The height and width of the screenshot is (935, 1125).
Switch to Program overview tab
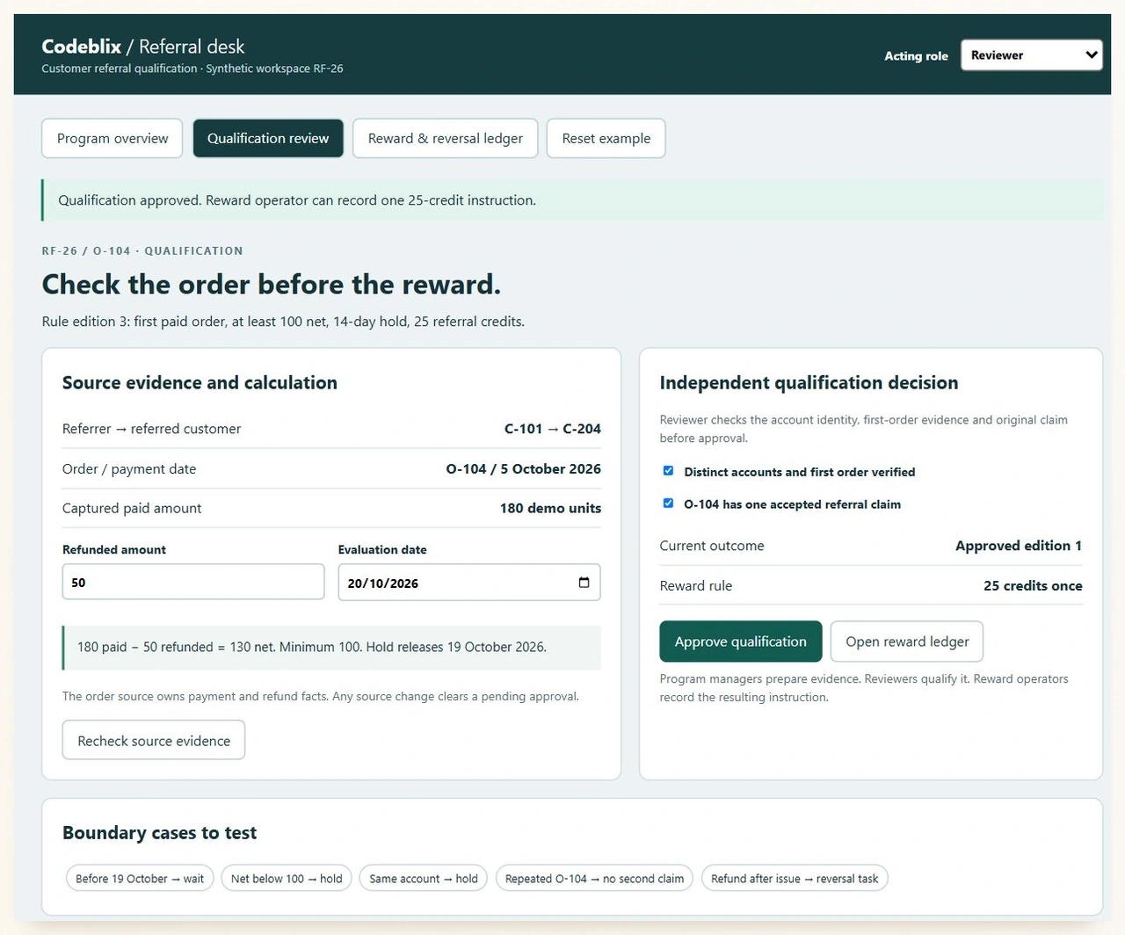pyautogui.click(x=112, y=139)
